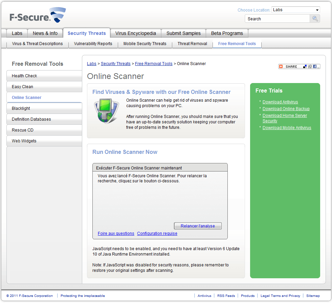
Task: Click the © 2011 F-Secure Corporation text
Action: pyautogui.click(x=29, y=296)
